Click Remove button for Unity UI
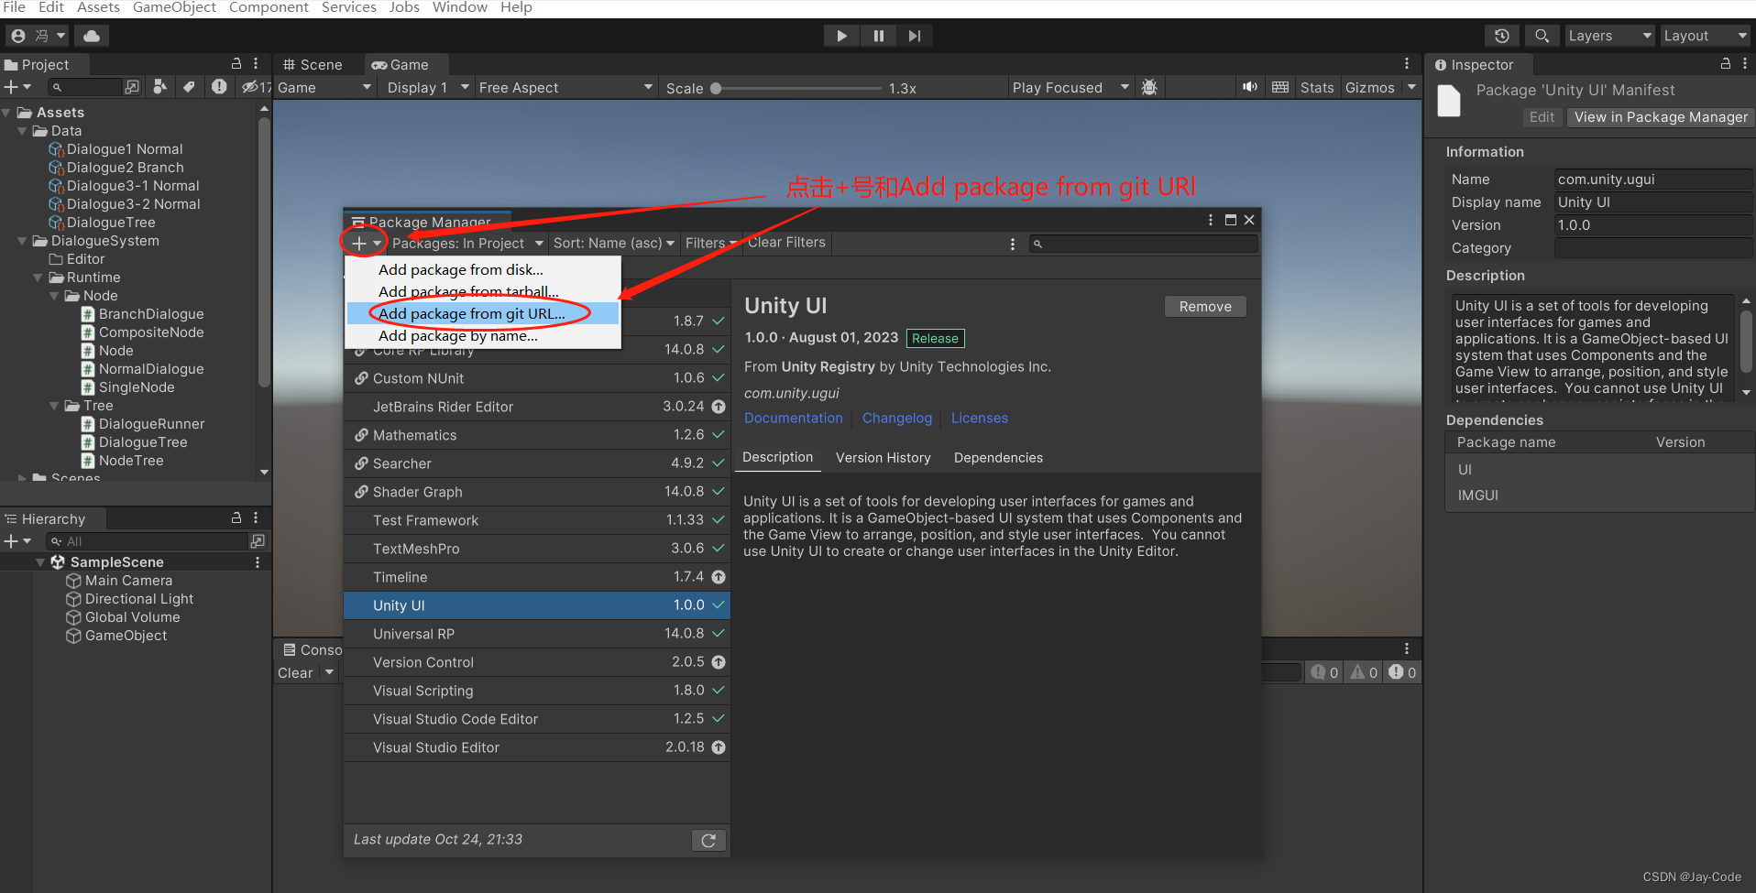Image resolution: width=1756 pixels, height=893 pixels. tap(1205, 307)
